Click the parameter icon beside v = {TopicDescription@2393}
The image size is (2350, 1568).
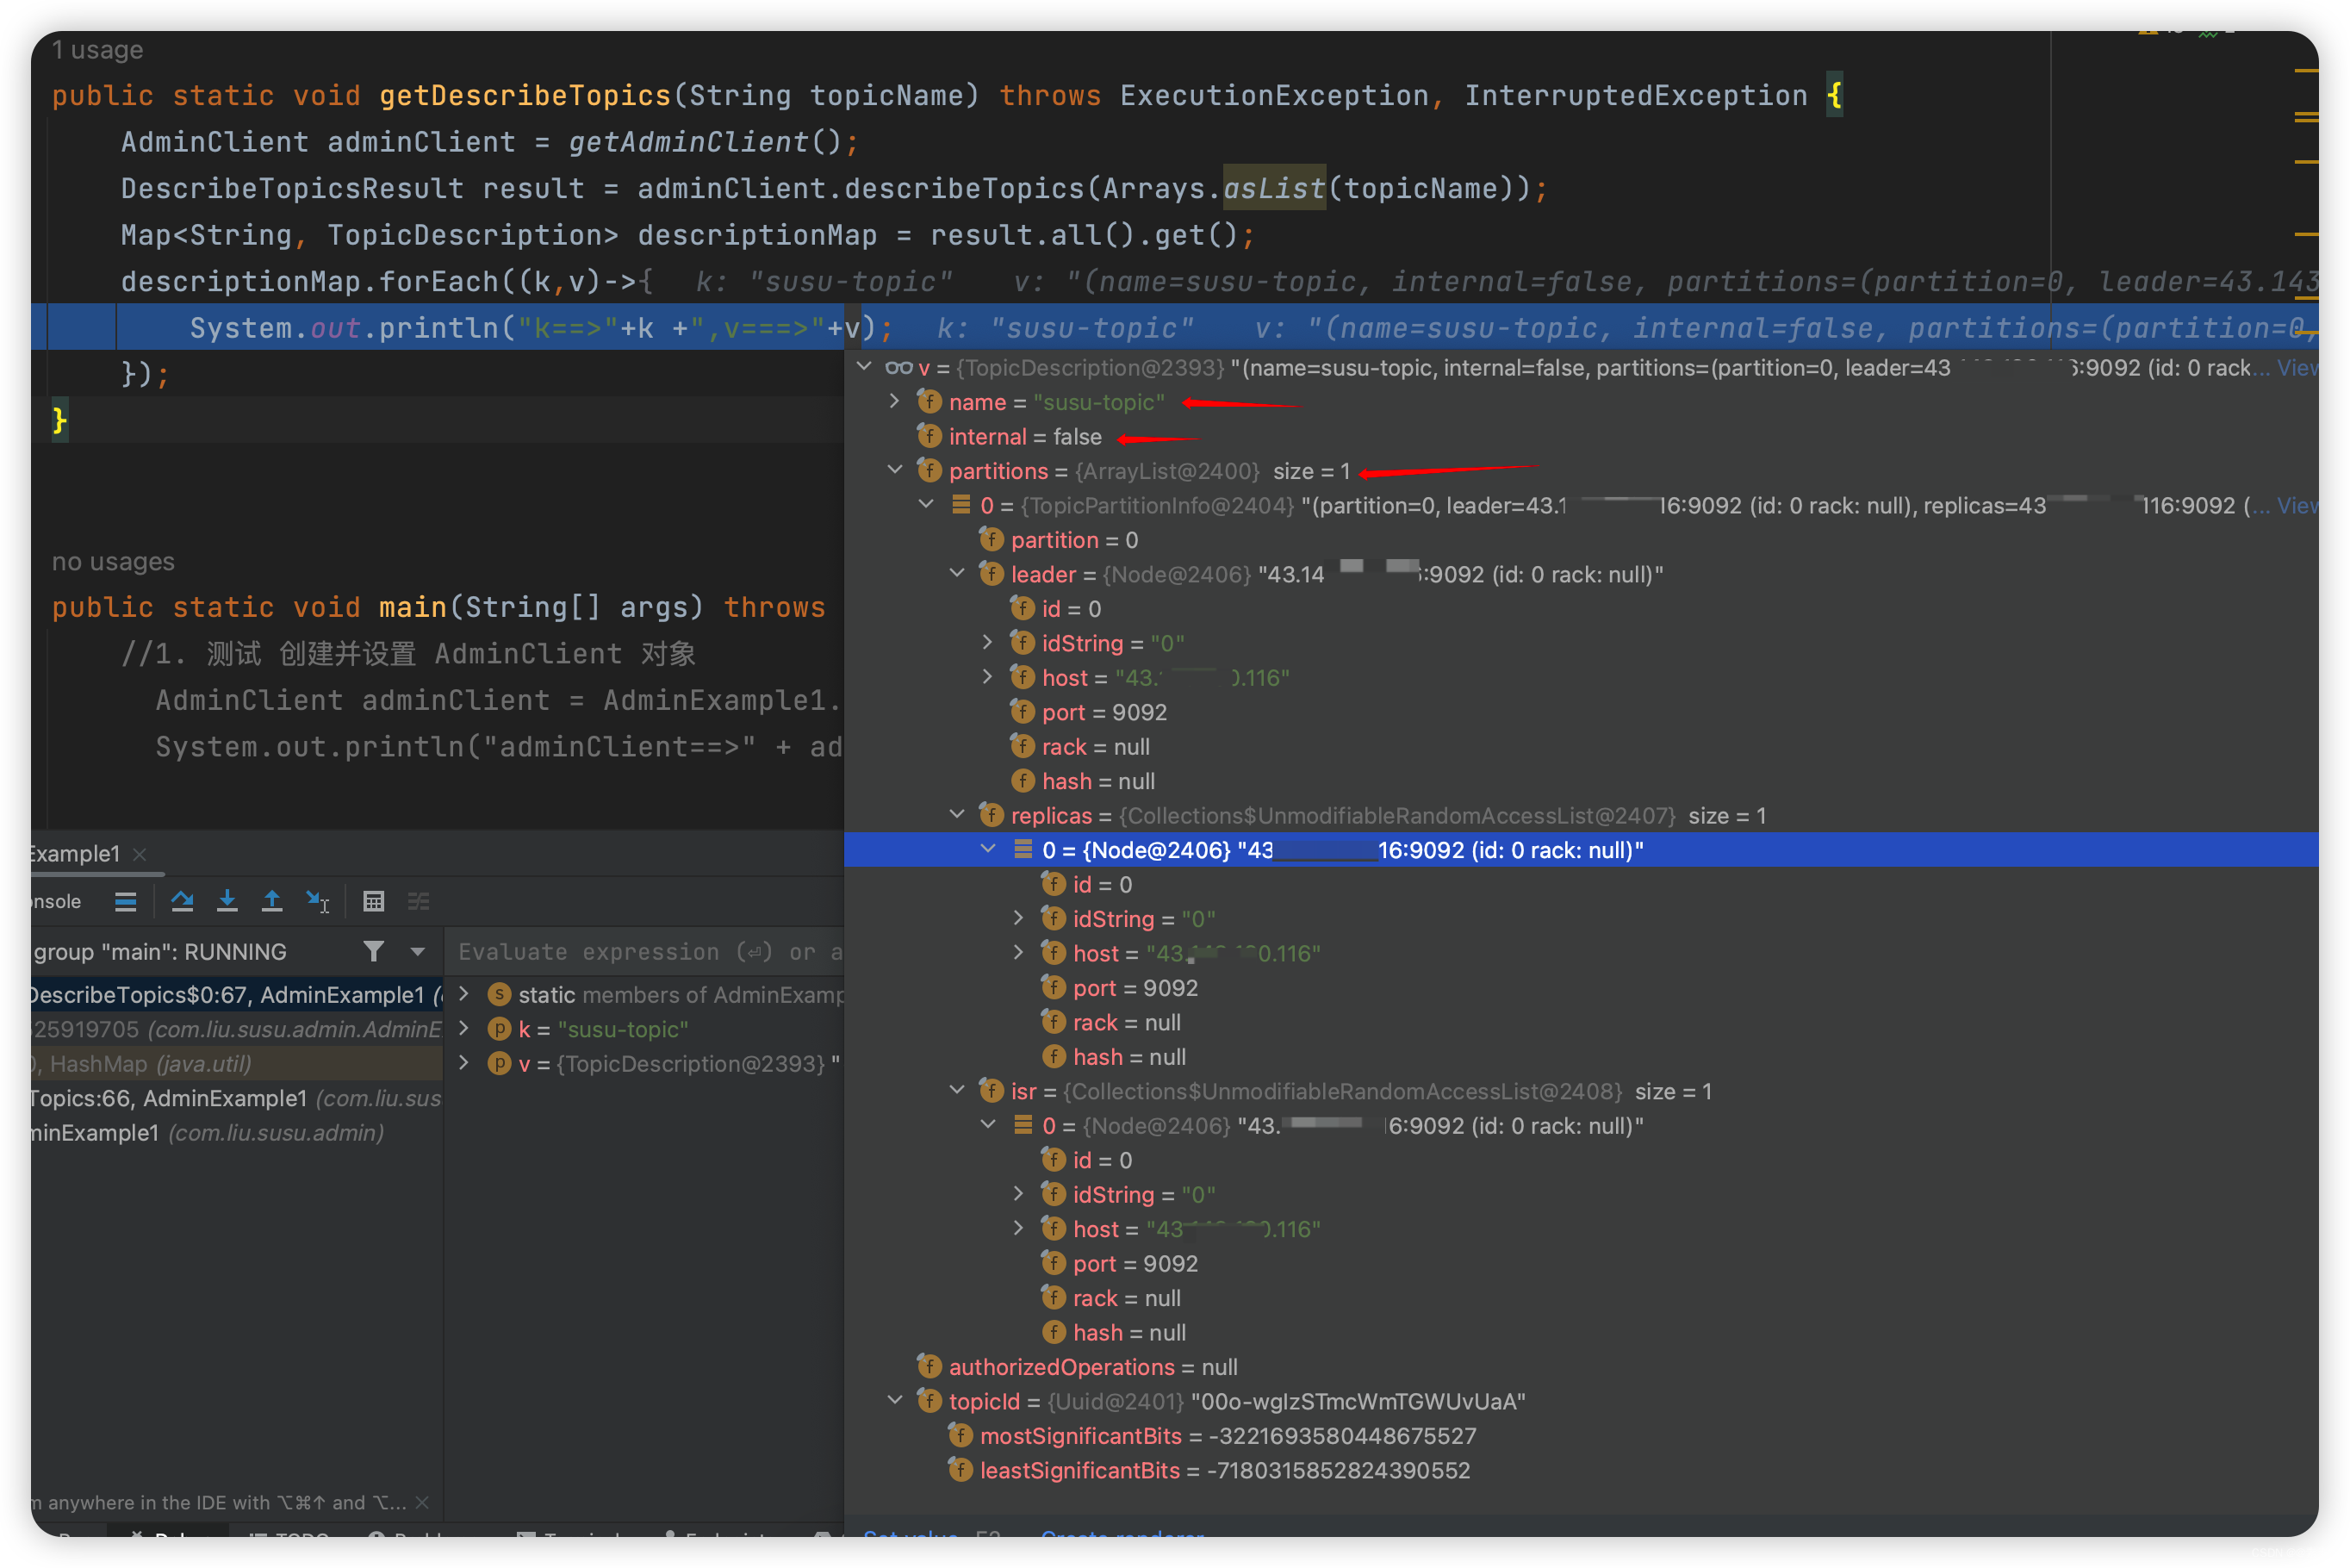click(x=500, y=1063)
